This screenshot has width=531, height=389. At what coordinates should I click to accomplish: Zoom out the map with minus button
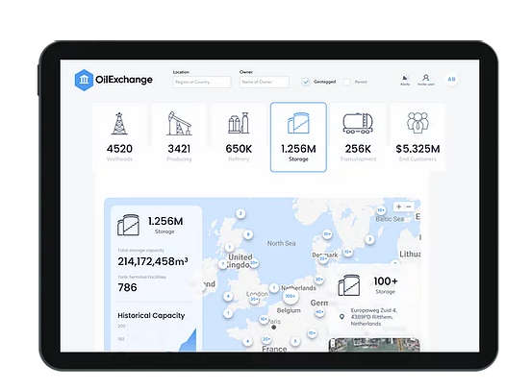(409, 207)
